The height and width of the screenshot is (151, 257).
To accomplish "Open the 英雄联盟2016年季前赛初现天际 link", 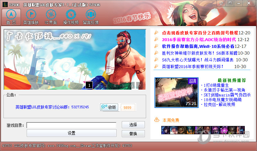I will [192, 67].
